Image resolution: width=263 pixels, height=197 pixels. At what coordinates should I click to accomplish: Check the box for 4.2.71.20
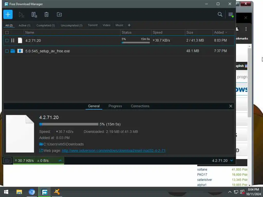pyautogui.click(x=7, y=40)
